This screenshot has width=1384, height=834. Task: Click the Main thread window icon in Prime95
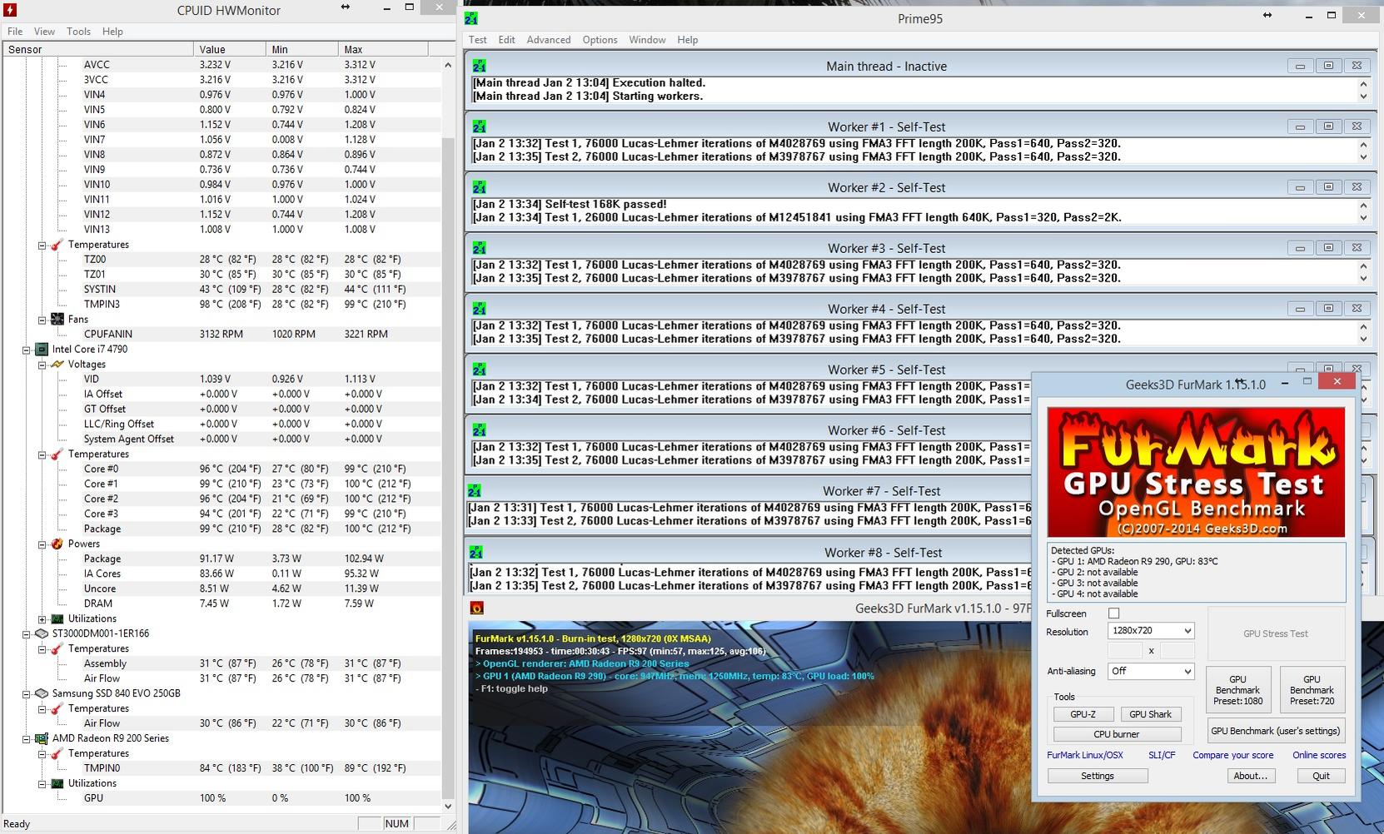point(479,66)
